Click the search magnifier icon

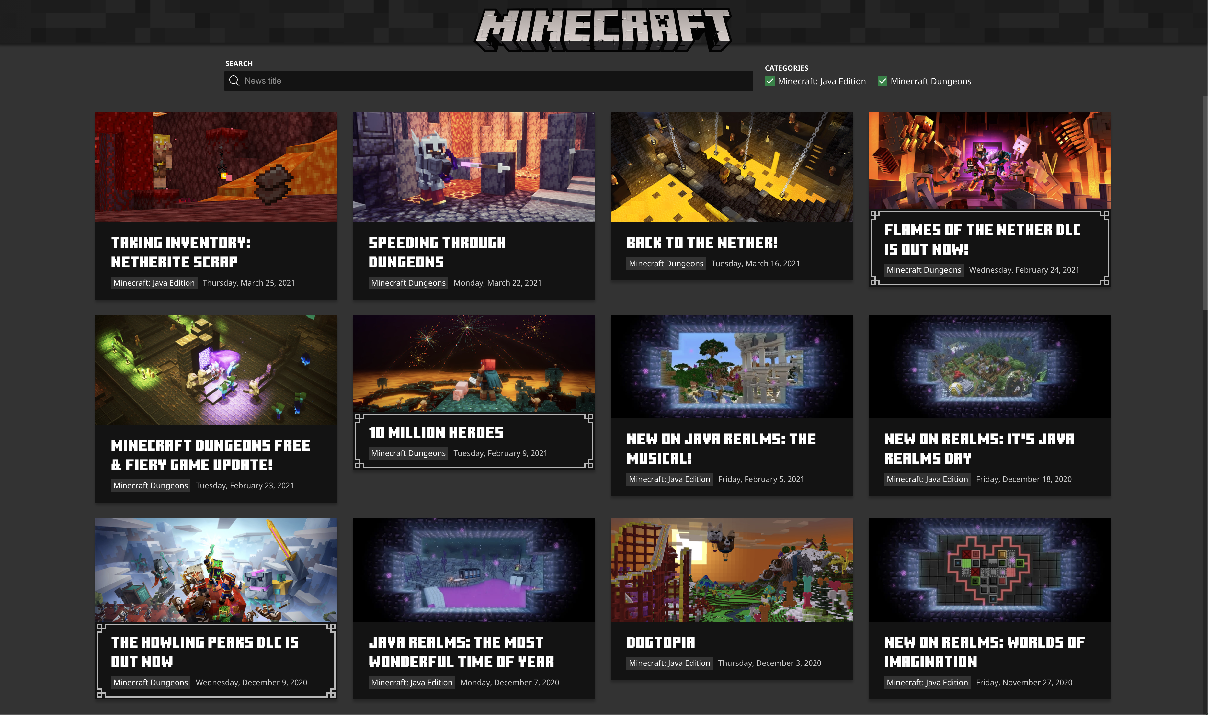234,80
